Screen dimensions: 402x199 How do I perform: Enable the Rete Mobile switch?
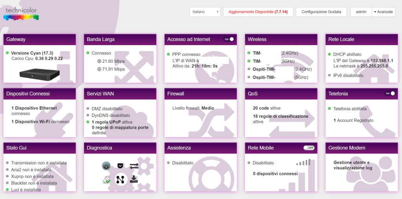(309, 148)
